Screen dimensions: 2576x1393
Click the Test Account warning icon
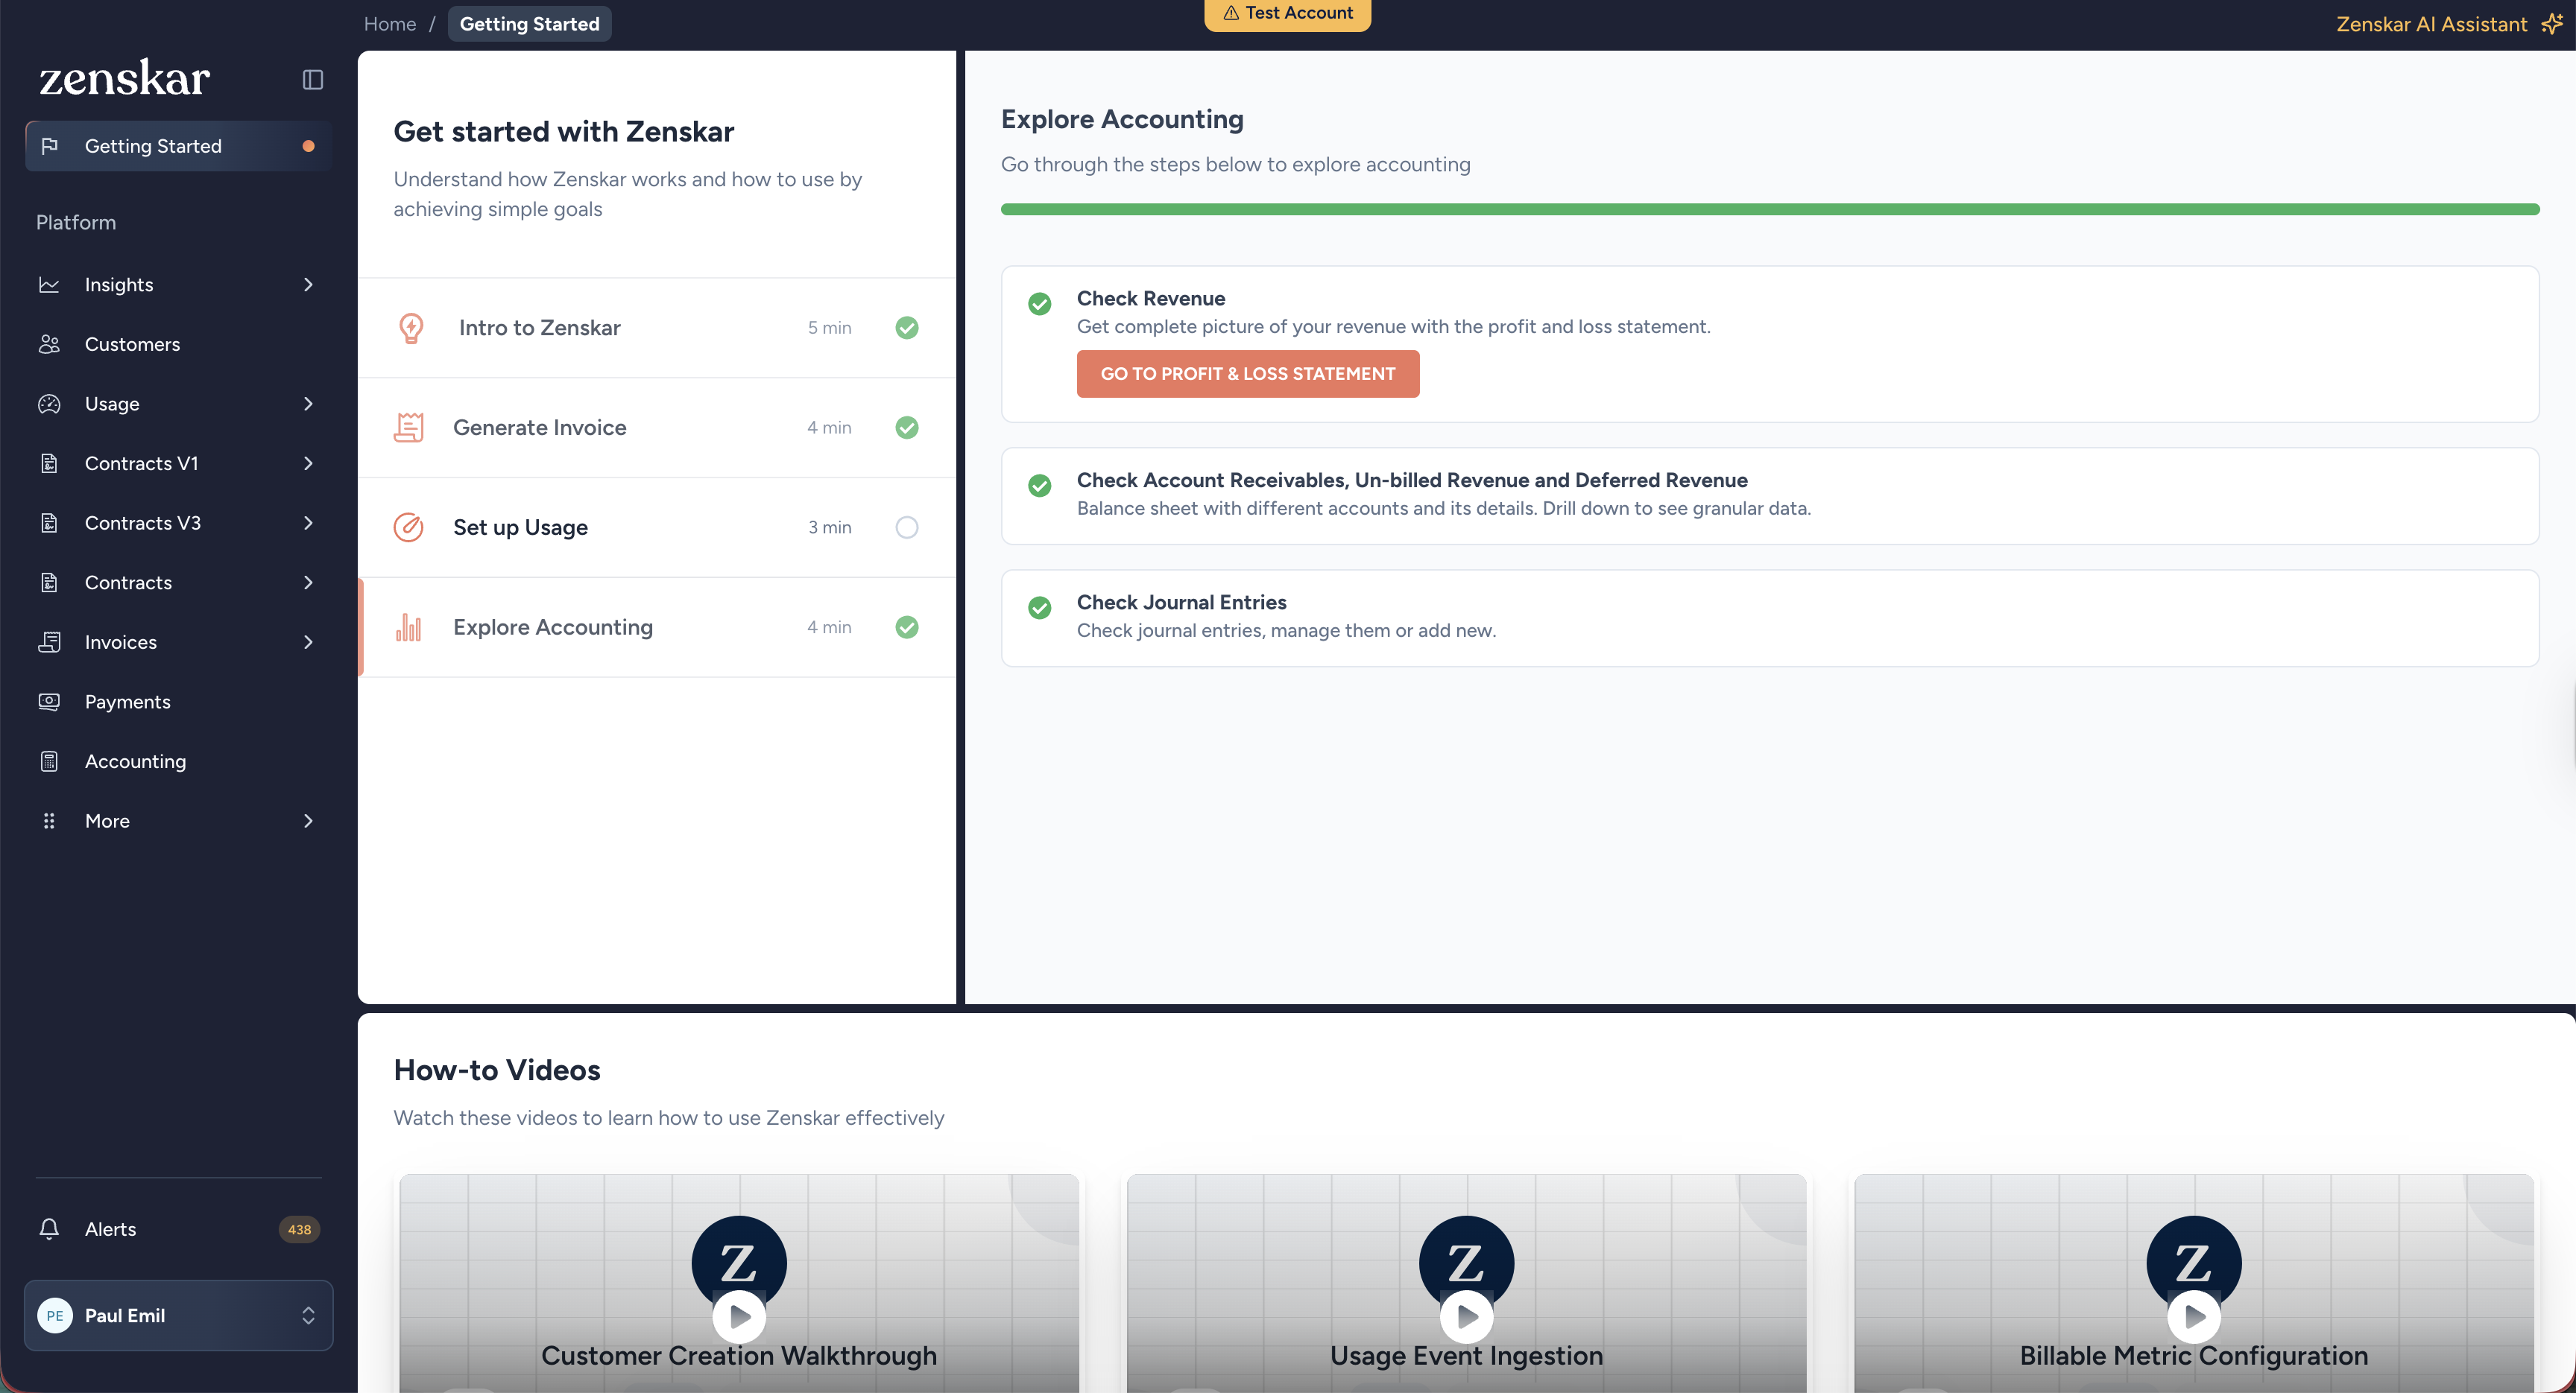[1231, 13]
